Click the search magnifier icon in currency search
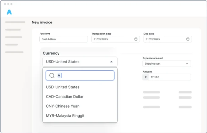 point(52,76)
